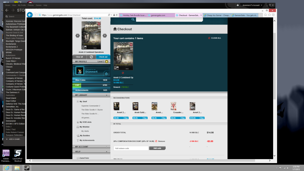Open DrummerX profile avatar
The height and width of the screenshot is (171, 304).
(80, 71)
